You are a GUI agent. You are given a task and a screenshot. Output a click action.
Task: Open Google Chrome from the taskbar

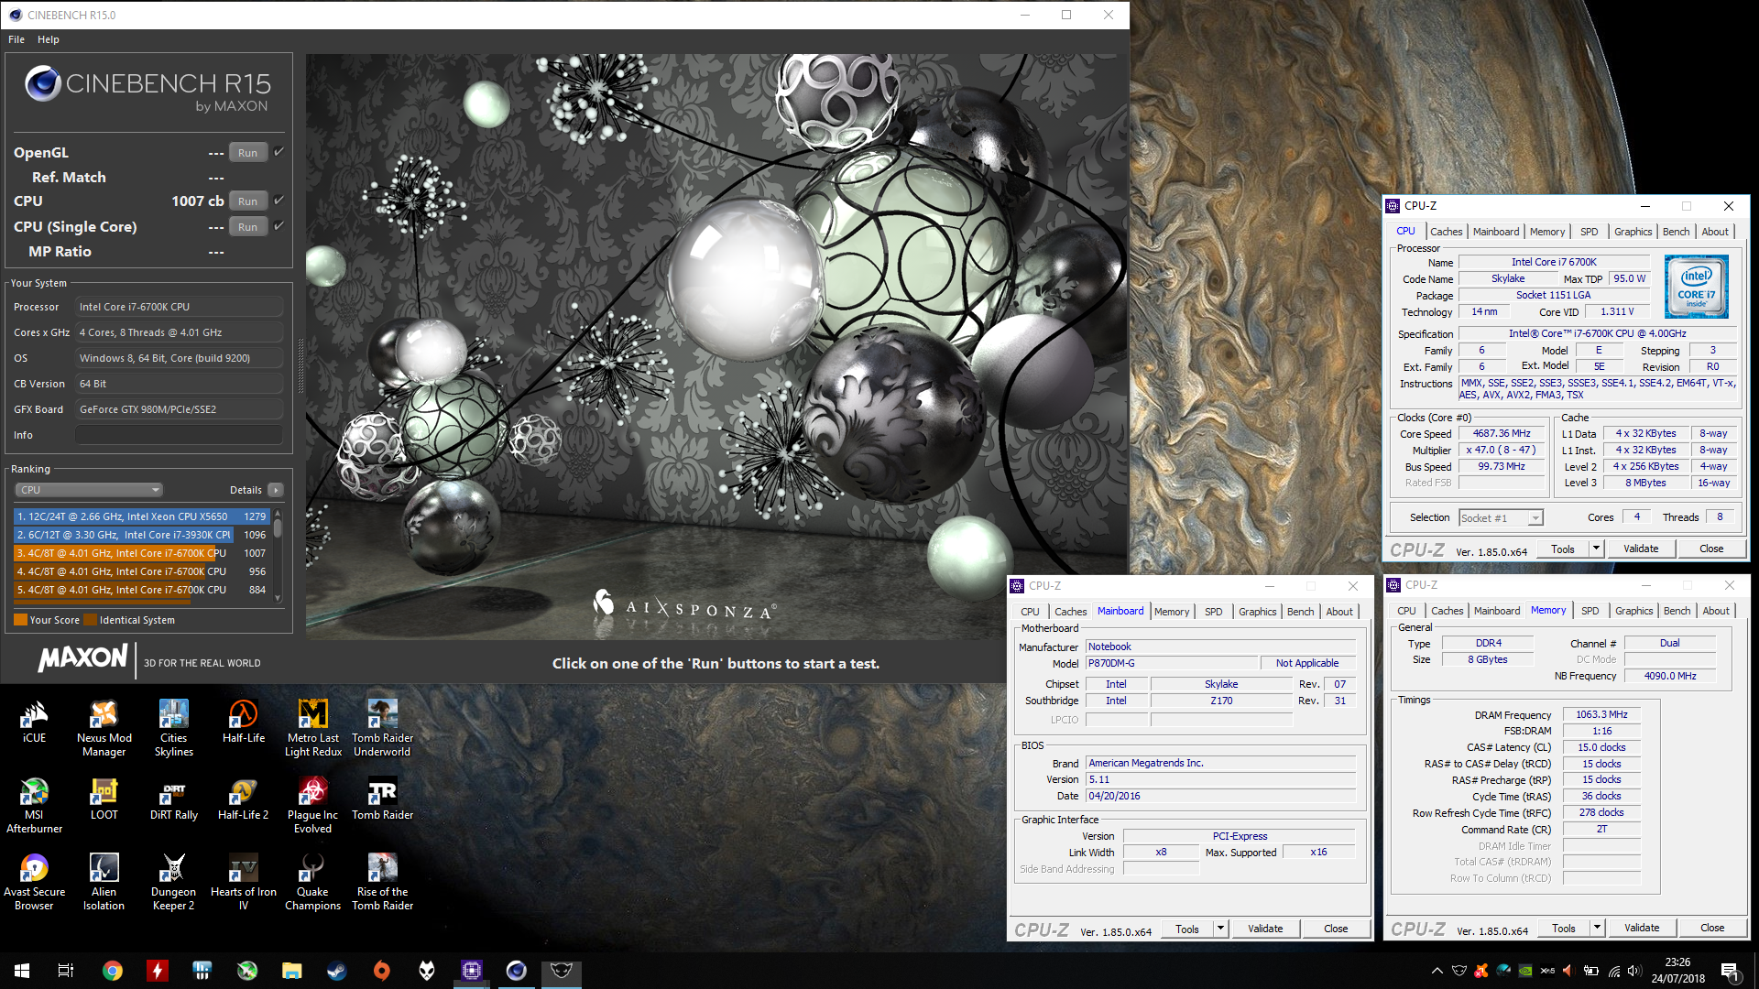(x=112, y=971)
